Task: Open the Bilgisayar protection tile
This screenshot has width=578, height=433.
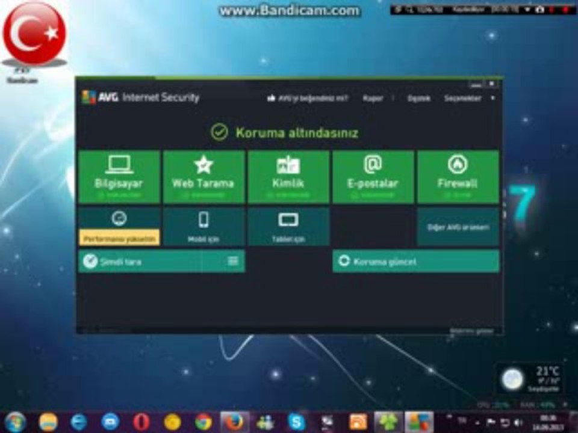Action: point(119,177)
